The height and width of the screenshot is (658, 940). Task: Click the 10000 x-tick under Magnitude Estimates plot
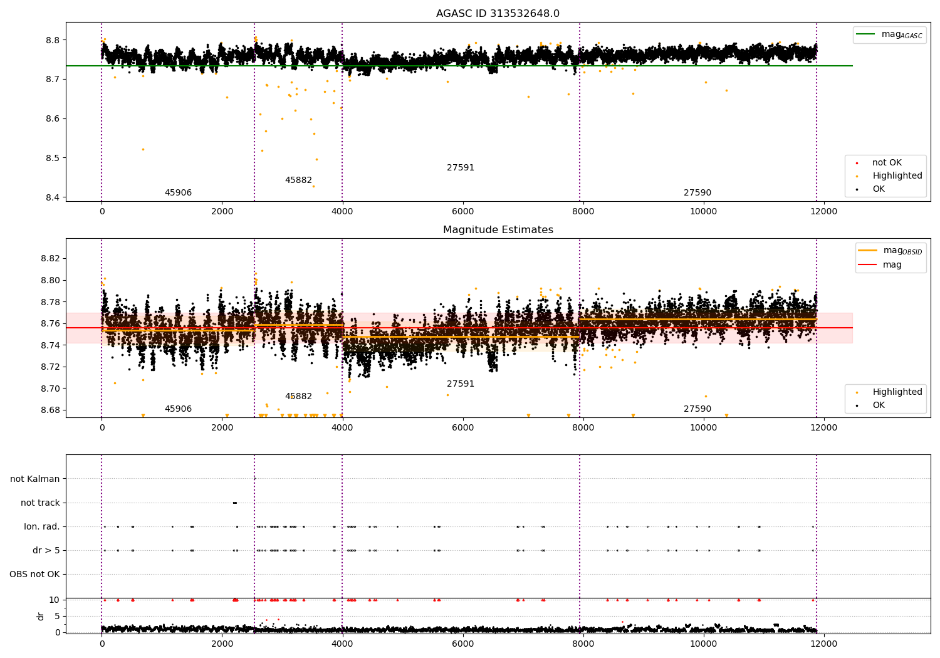[703, 427]
